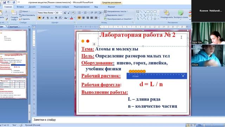Open Выровнять текст dropdown
The width and height of the screenshot is (225, 127).
tap(114, 15)
